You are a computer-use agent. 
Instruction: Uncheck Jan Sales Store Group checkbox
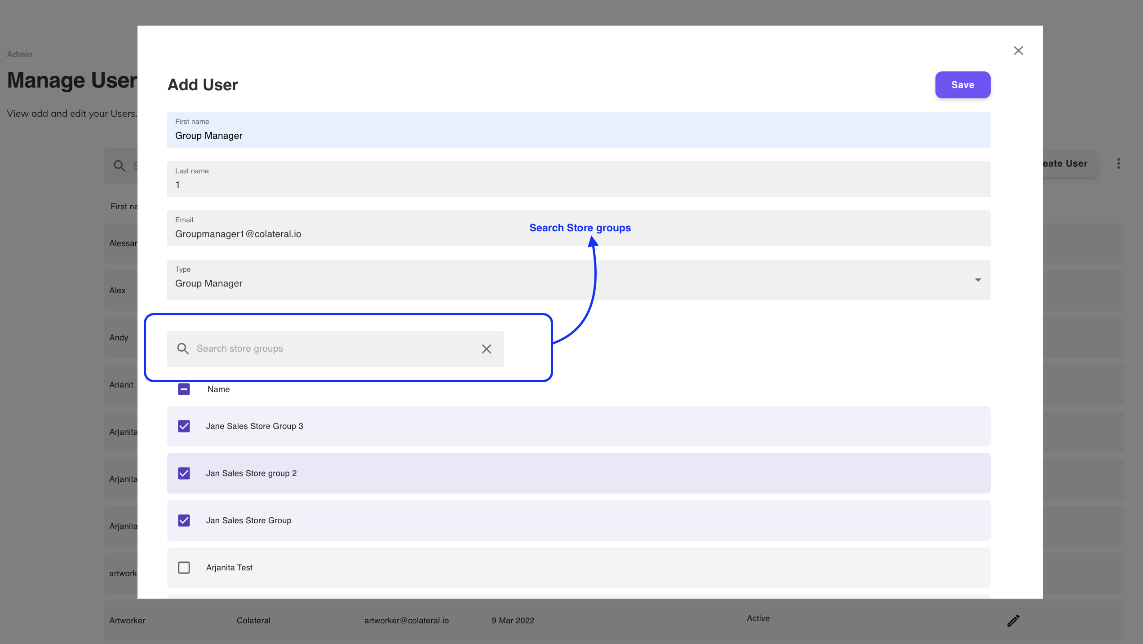(184, 520)
